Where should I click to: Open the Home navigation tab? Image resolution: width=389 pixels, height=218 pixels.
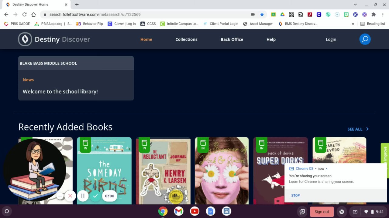click(146, 39)
